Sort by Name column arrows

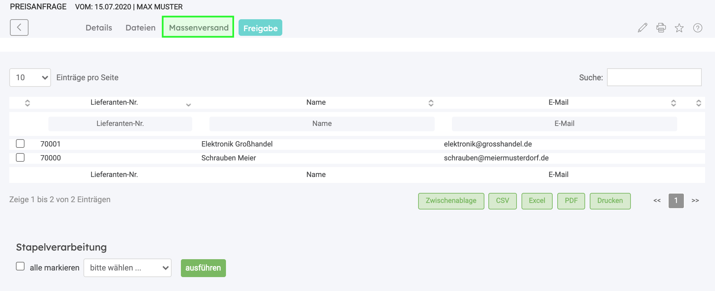[431, 103]
